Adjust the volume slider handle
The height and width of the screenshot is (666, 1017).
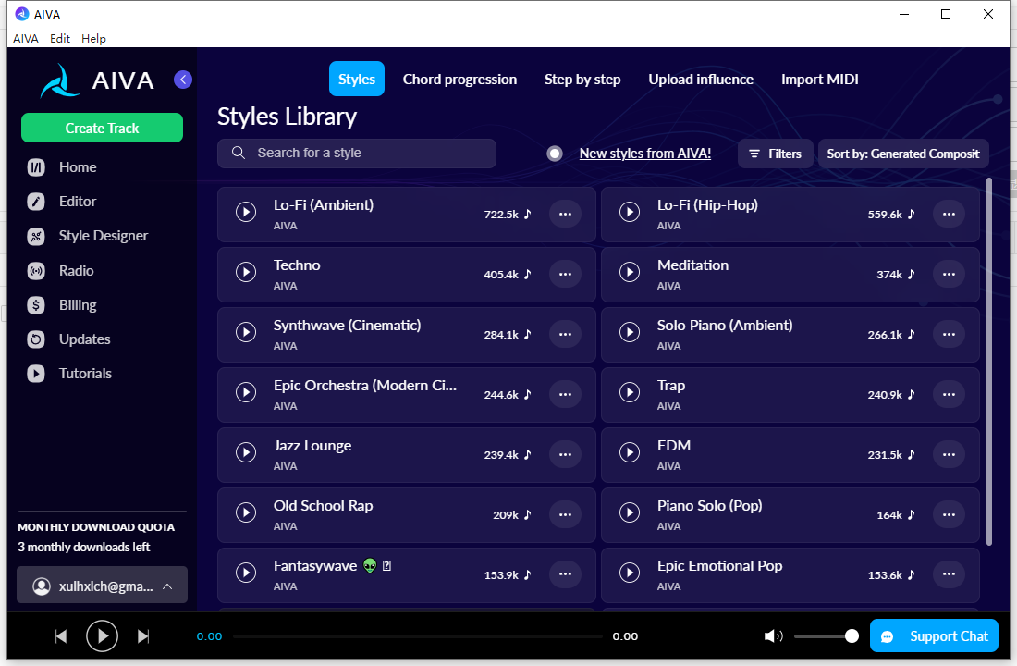[x=852, y=636]
